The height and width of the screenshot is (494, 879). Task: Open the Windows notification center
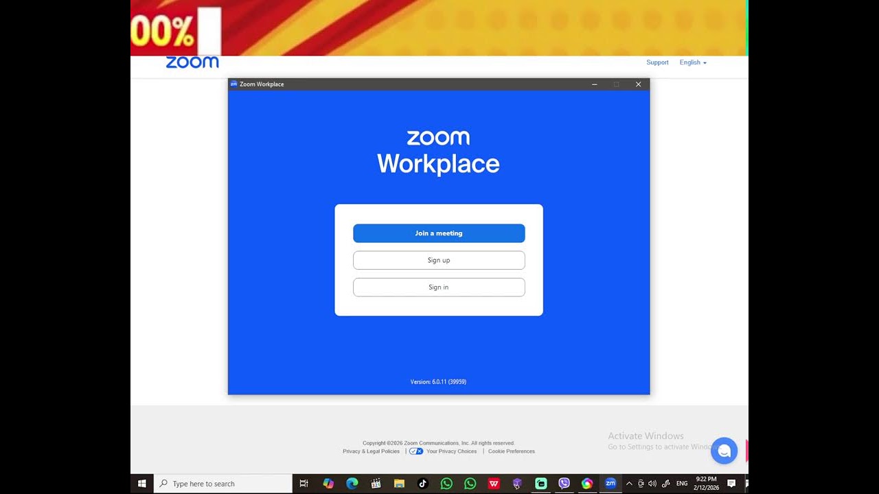pos(731,484)
